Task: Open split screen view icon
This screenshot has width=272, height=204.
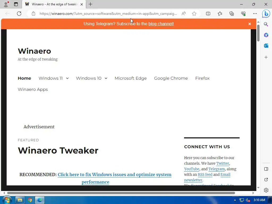Action: click(x=208, y=14)
